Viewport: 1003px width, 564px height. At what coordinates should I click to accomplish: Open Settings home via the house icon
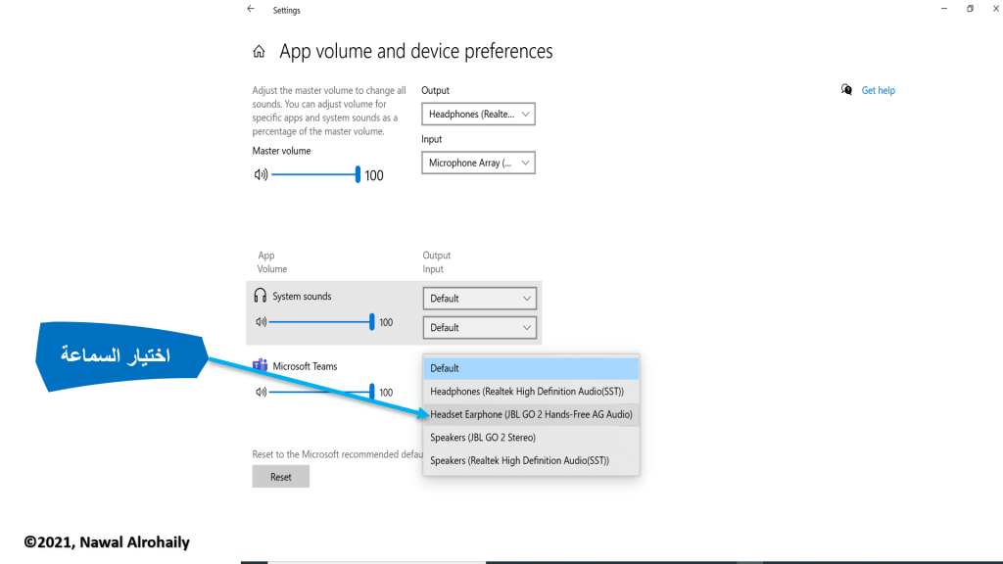pos(259,51)
